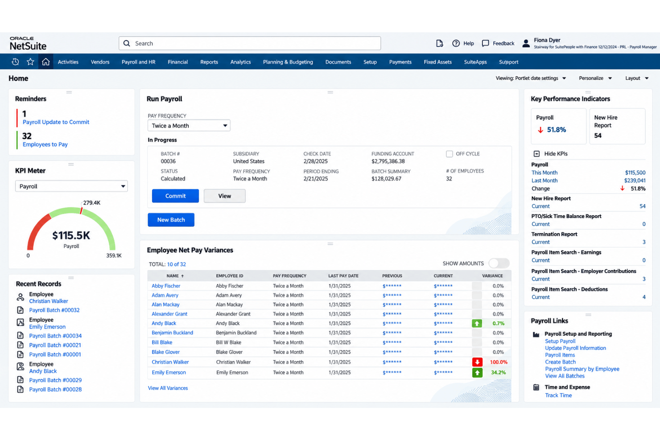The width and height of the screenshot is (660, 440).
Task: Click the Fiona Dyer user profile icon
Action: coord(526,43)
